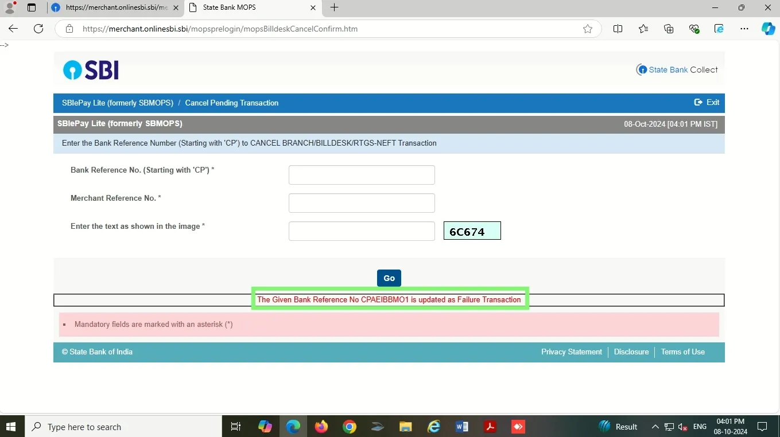Image resolution: width=780 pixels, height=437 pixels.
Task: Open Collections icon in Edge toolbar
Action: click(669, 29)
